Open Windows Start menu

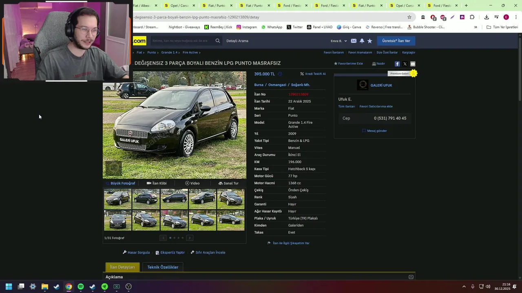[x=9, y=286]
